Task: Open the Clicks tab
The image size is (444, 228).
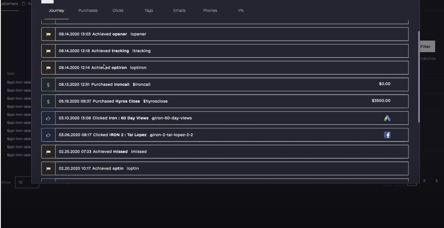Action: point(118,10)
